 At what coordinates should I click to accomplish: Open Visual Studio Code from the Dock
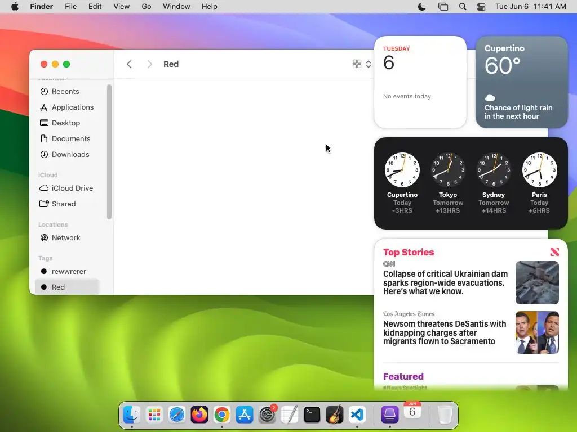pos(357,415)
